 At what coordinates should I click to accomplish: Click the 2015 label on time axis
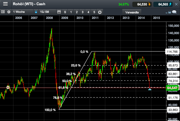tap(157, 18)
